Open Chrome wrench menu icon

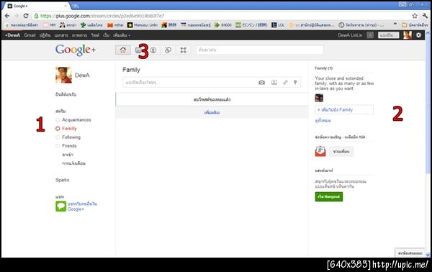coord(425,16)
